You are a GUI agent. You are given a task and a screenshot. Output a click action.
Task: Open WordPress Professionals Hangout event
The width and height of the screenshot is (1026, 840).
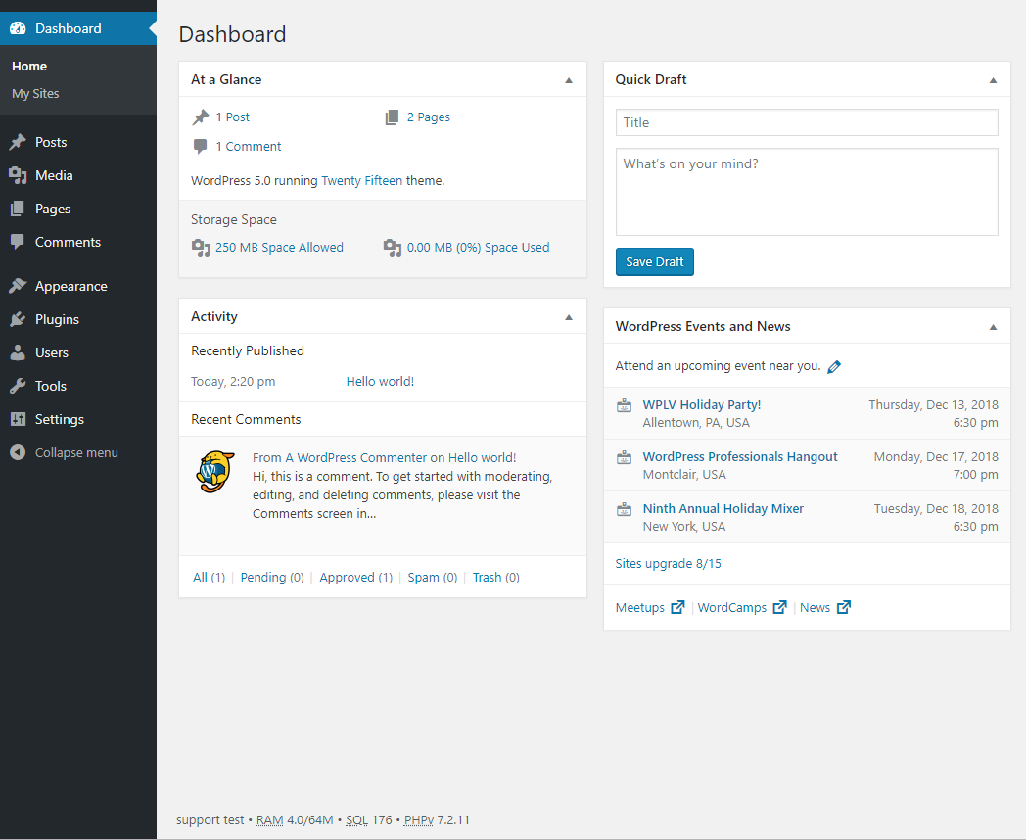click(x=740, y=456)
